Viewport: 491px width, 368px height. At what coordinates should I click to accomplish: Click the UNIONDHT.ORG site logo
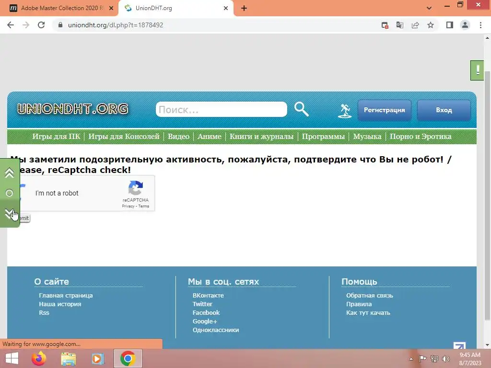tap(73, 109)
